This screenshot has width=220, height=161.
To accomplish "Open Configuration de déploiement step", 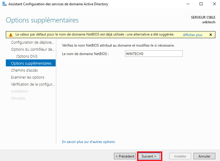I will [33, 43].
